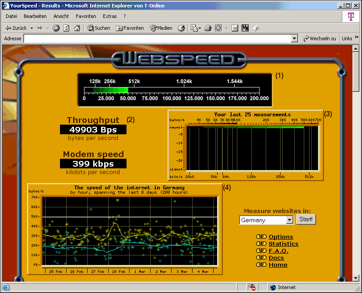Expand the dropdown arrow beside the size icon
This screenshot has height=293, width=362.
[x=226, y=28]
